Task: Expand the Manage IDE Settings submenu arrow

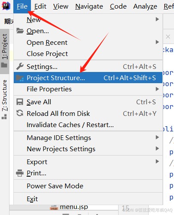Action: (x=157, y=137)
